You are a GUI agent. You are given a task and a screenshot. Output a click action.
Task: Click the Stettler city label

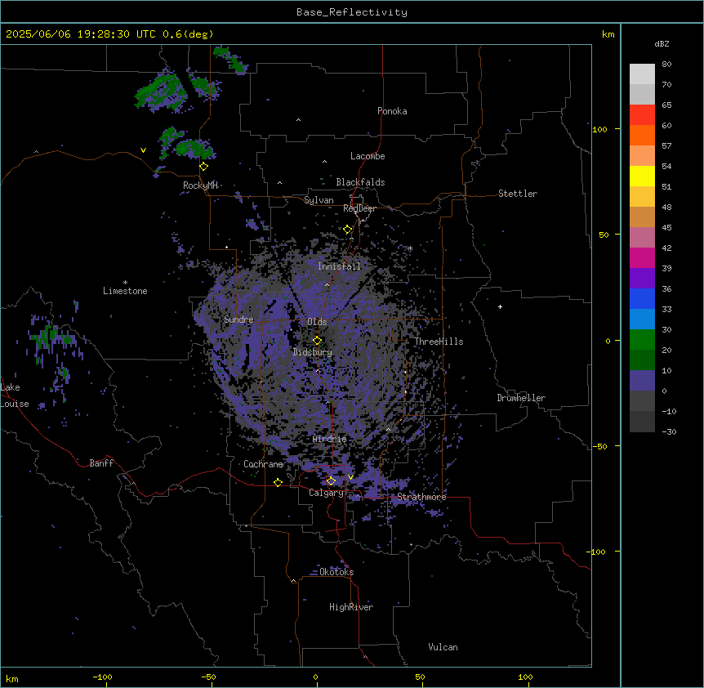[x=518, y=194]
